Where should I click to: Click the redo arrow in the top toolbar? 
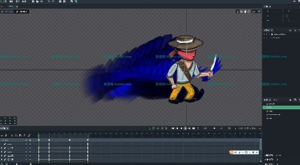(53, 2)
